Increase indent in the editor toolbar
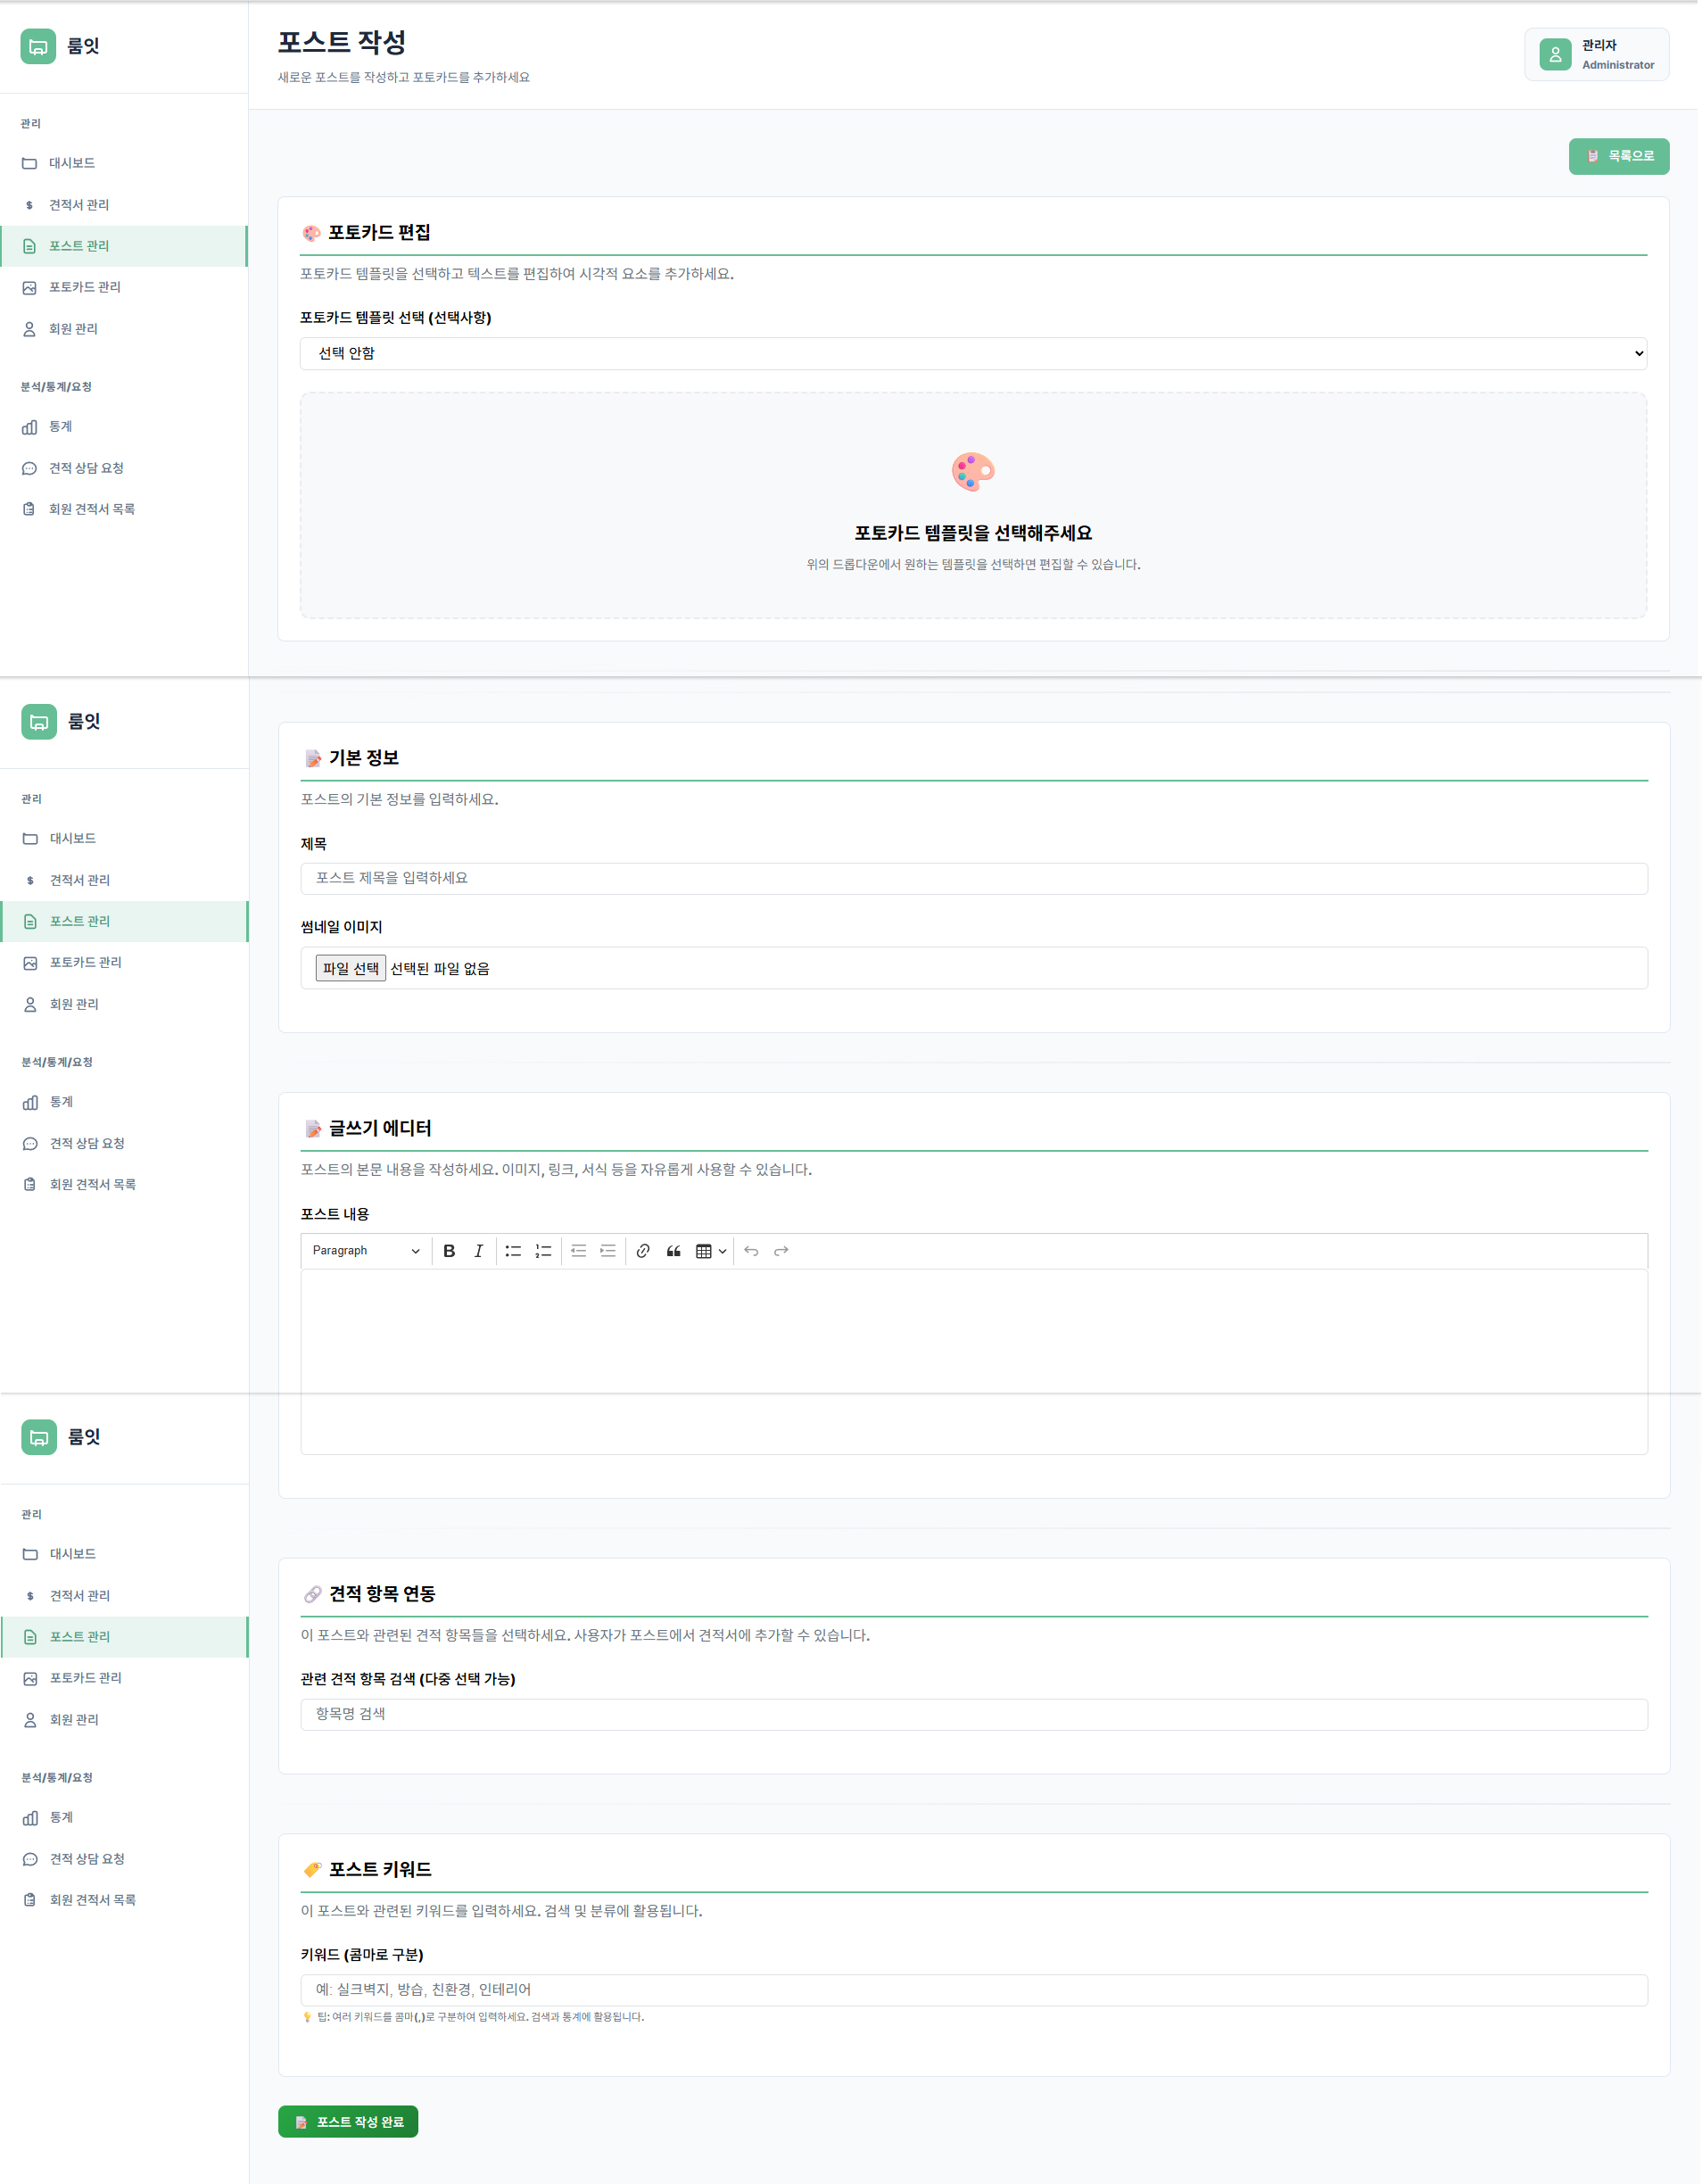 coord(608,1251)
